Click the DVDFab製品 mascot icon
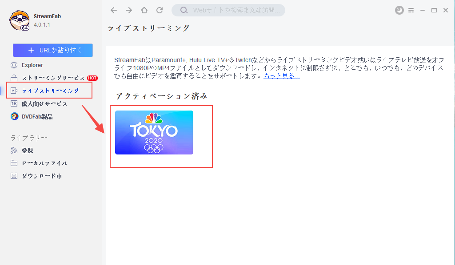Screen dimensions: 455x265 point(14,117)
